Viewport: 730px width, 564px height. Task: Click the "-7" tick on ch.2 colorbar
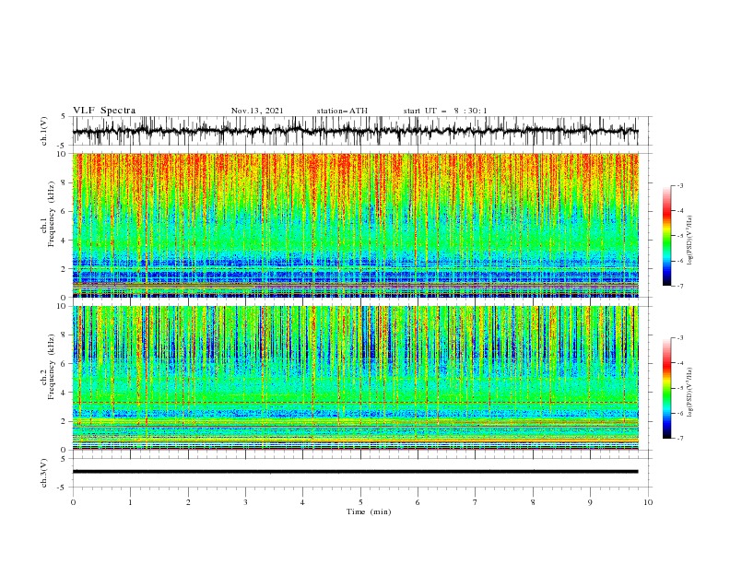(680, 438)
